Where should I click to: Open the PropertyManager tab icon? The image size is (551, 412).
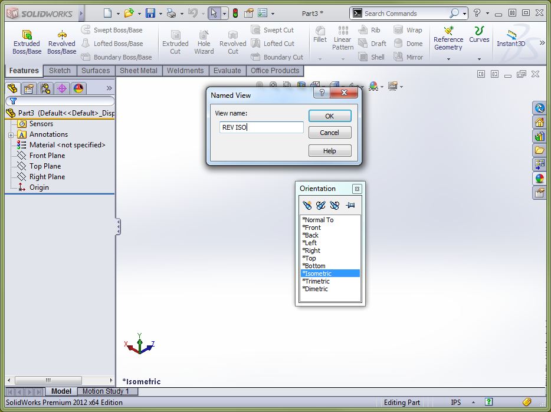(x=29, y=88)
